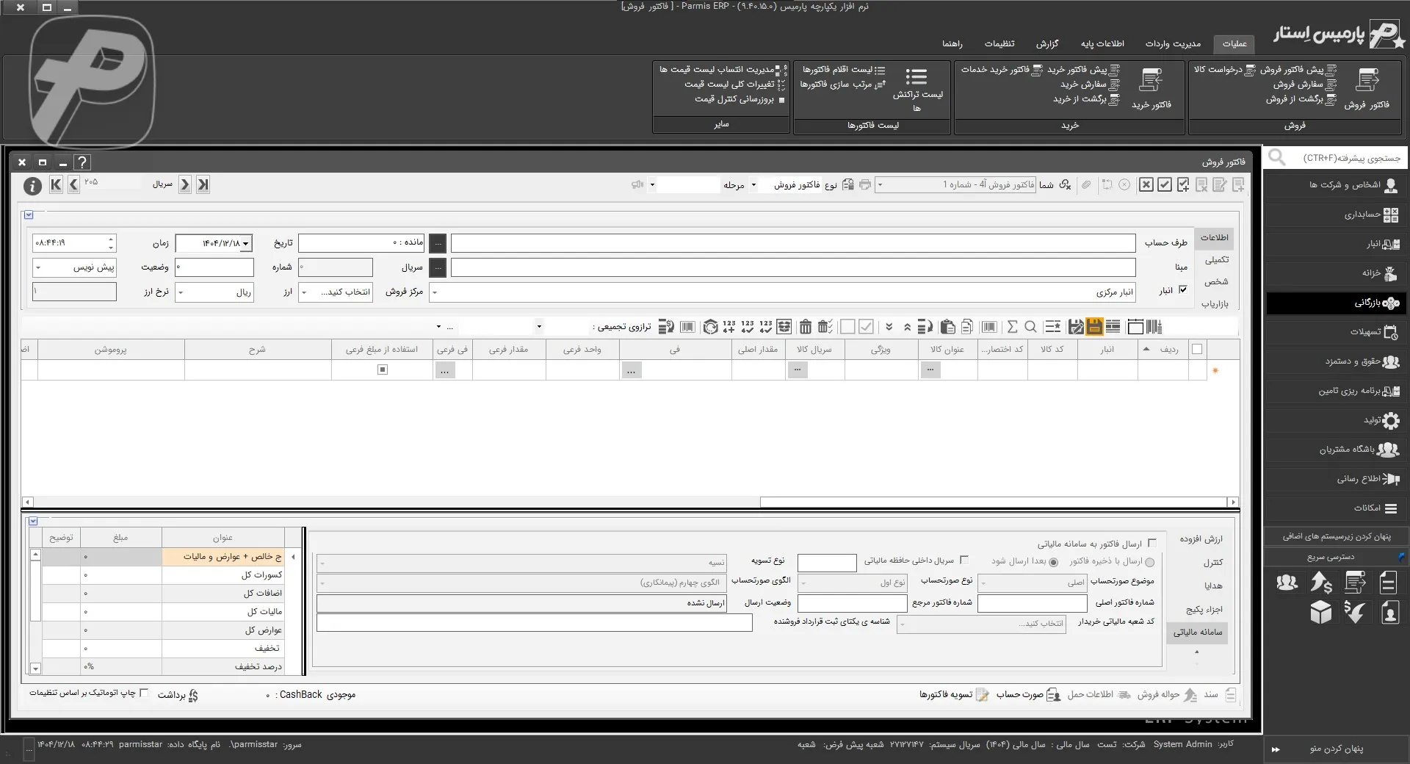Enable send invoice to tax system checkbox

click(1151, 544)
